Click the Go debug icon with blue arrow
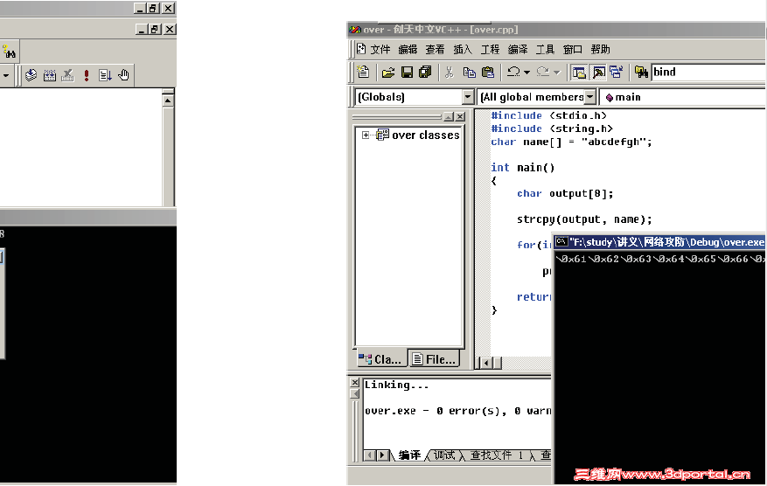 click(x=105, y=75)
